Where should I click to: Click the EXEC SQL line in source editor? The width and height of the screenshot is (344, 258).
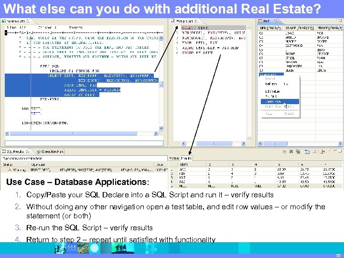point(50,66)
